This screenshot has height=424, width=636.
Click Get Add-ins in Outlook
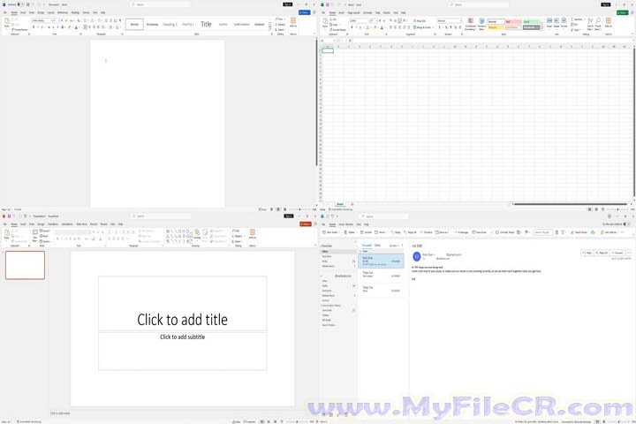[x=609, y=232]
